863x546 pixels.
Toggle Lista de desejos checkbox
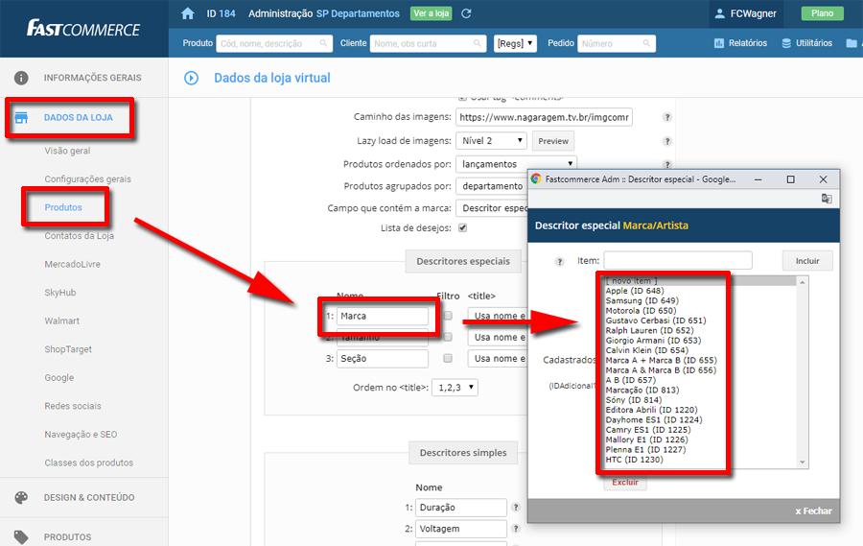[x=463, y=227]
